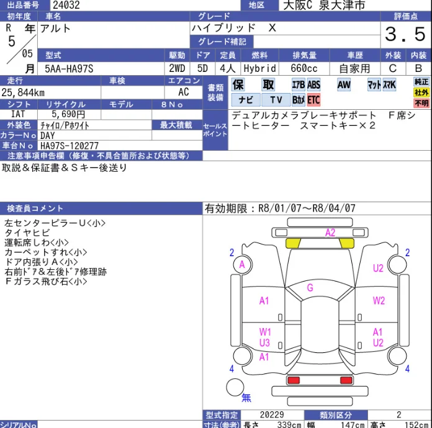Select the ABS equipment badge

pyautogui.click(x=314, y=85)
